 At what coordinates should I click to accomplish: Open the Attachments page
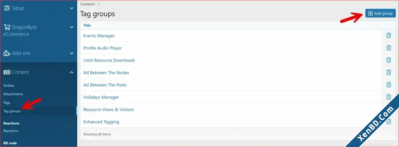point(13,94)
